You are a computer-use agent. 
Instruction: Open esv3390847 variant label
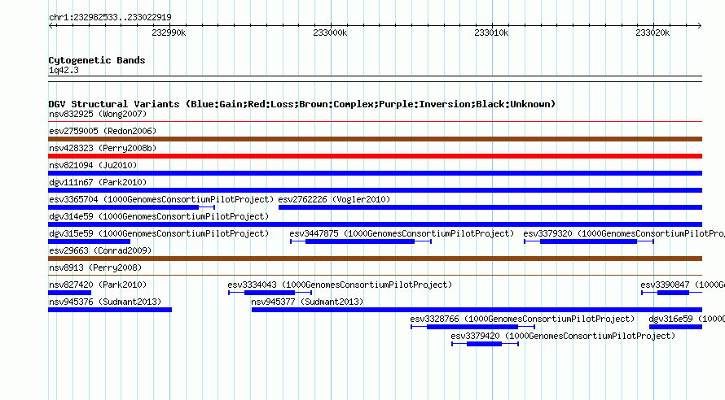tap(683, 285)
